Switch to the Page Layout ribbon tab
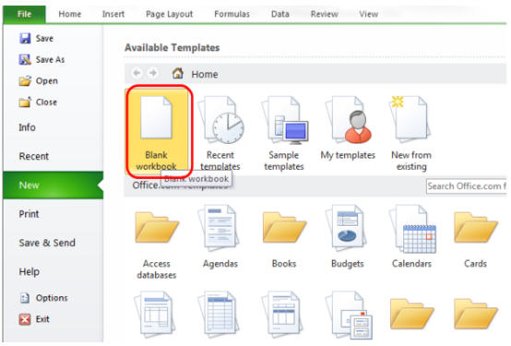The width and height of the screenshot is (511, 346). tap(169, 14)
